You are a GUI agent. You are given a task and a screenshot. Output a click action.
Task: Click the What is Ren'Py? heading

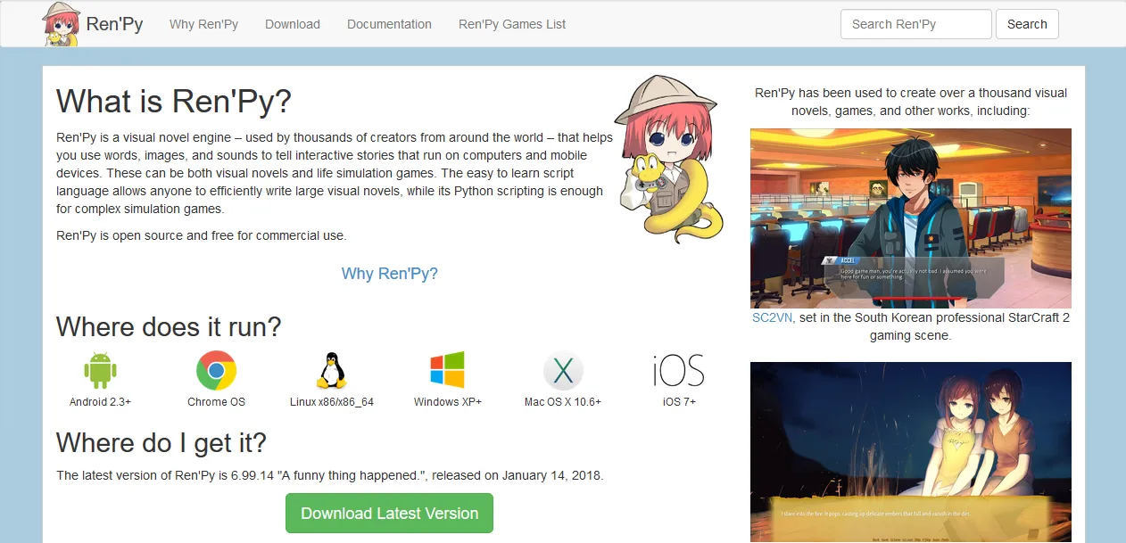pos(174,101)
